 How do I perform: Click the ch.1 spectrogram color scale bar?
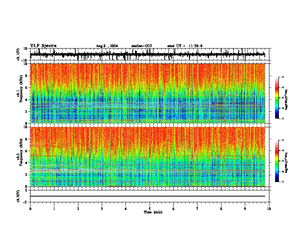277,98
